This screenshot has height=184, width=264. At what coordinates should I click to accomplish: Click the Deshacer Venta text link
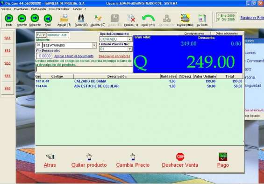(180, 165)
